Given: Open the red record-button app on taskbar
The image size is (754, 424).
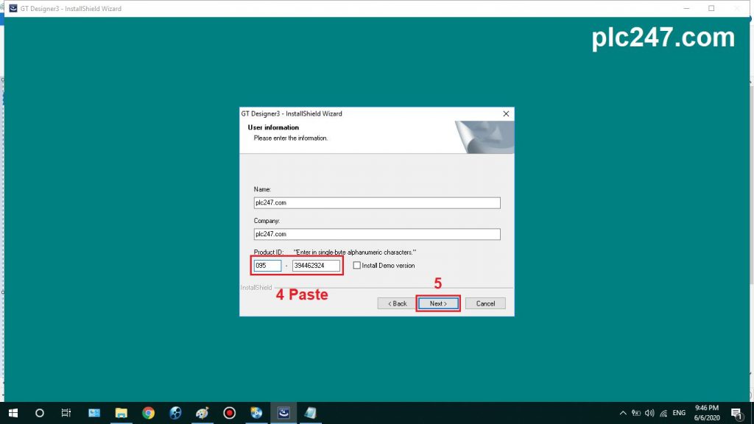Looking at the screenshot, I should click(230, 413).
